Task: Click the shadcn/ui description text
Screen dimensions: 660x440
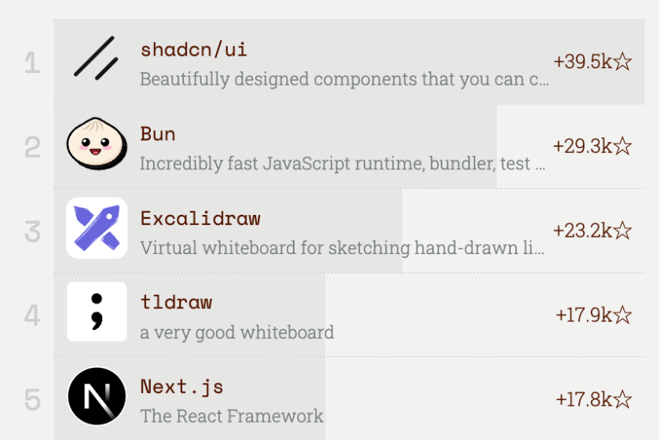Action: pos(344,79)
